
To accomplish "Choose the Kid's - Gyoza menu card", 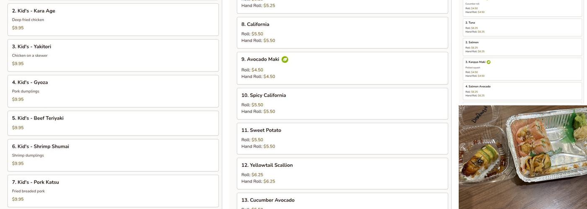I will 113,91.
